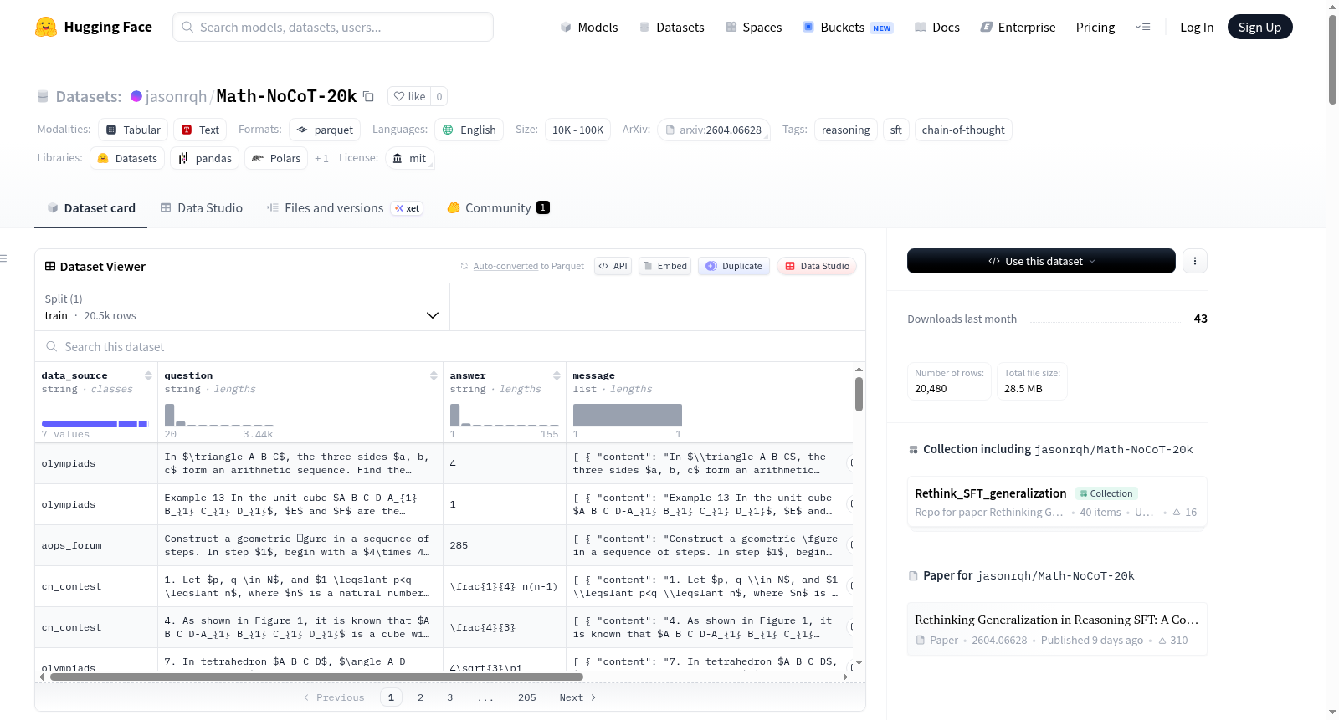Click the upvote icon beside 310
Viewport: 1339px width, 720px height.
click(x=1162, y=641)
